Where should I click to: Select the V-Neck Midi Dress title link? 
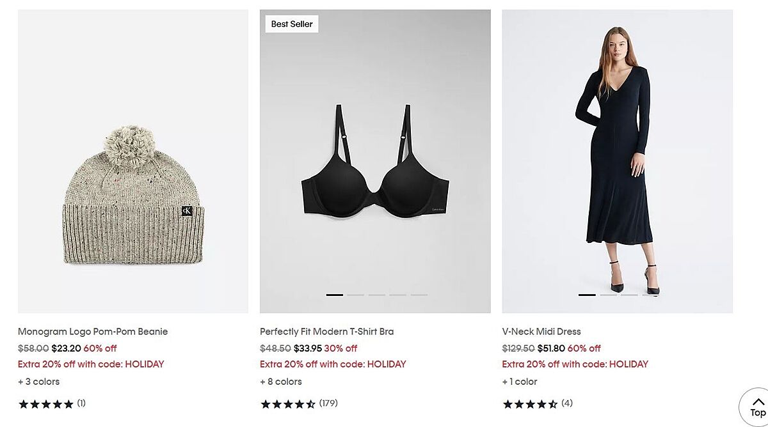(541, 332)
